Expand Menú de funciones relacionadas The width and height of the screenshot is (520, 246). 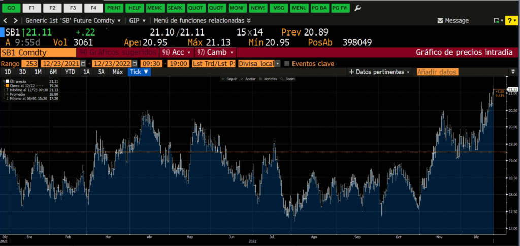click(202, 21)
